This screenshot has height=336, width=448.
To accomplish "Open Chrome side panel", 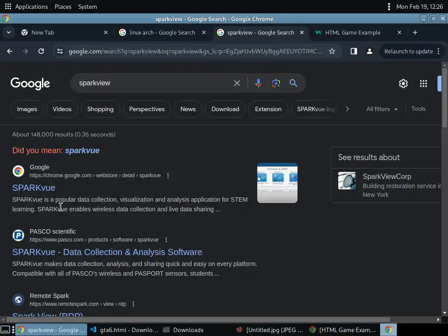I will tap(353, 51).
